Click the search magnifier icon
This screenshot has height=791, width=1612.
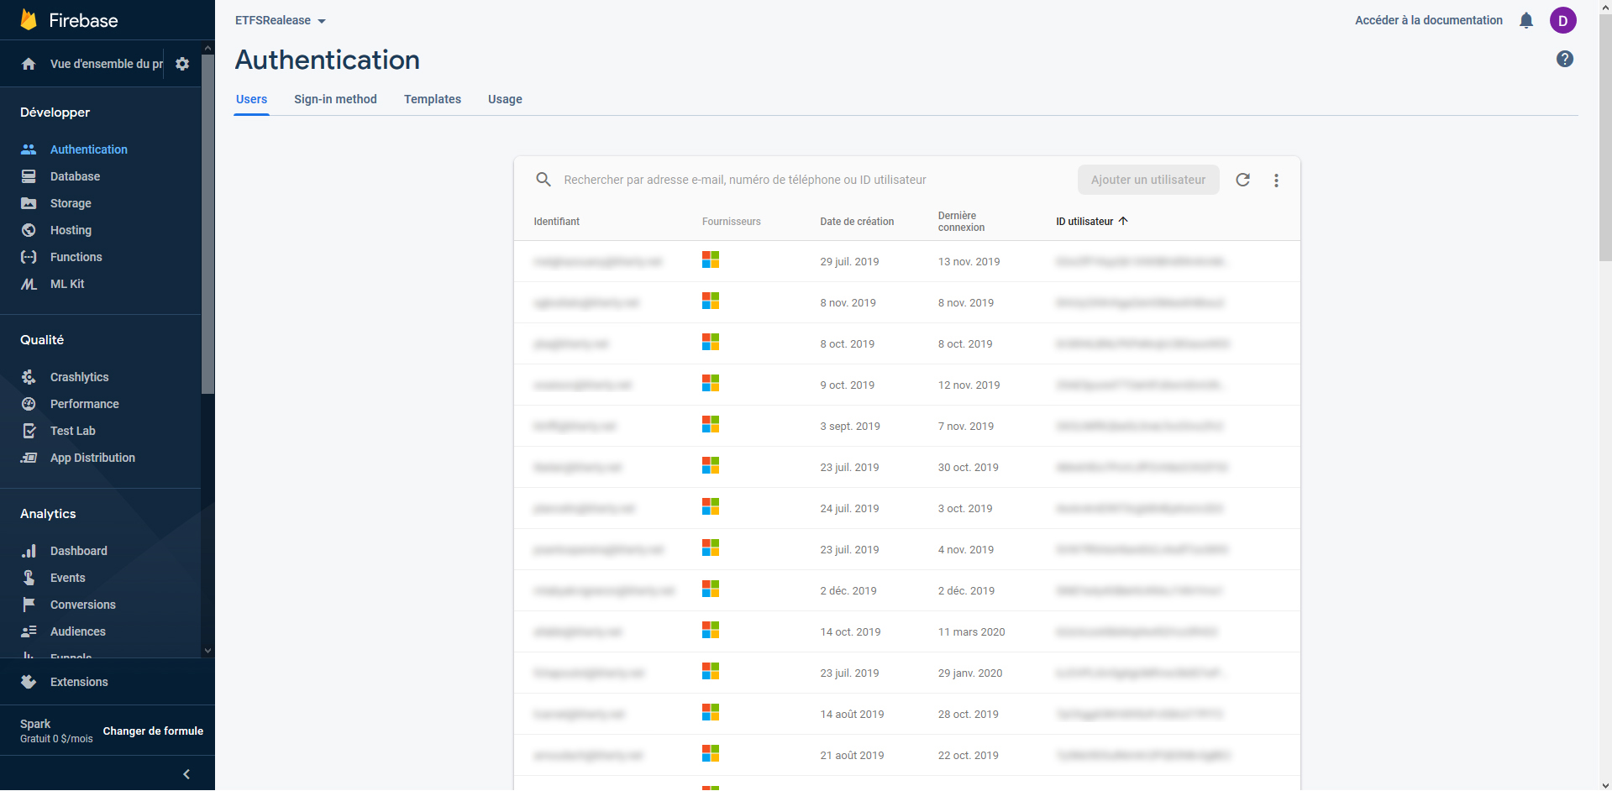pyautogui.click(x=543, y=180)
